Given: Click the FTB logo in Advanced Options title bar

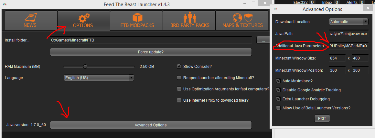Looking at the screenshot, I should [x=275, y=9].
